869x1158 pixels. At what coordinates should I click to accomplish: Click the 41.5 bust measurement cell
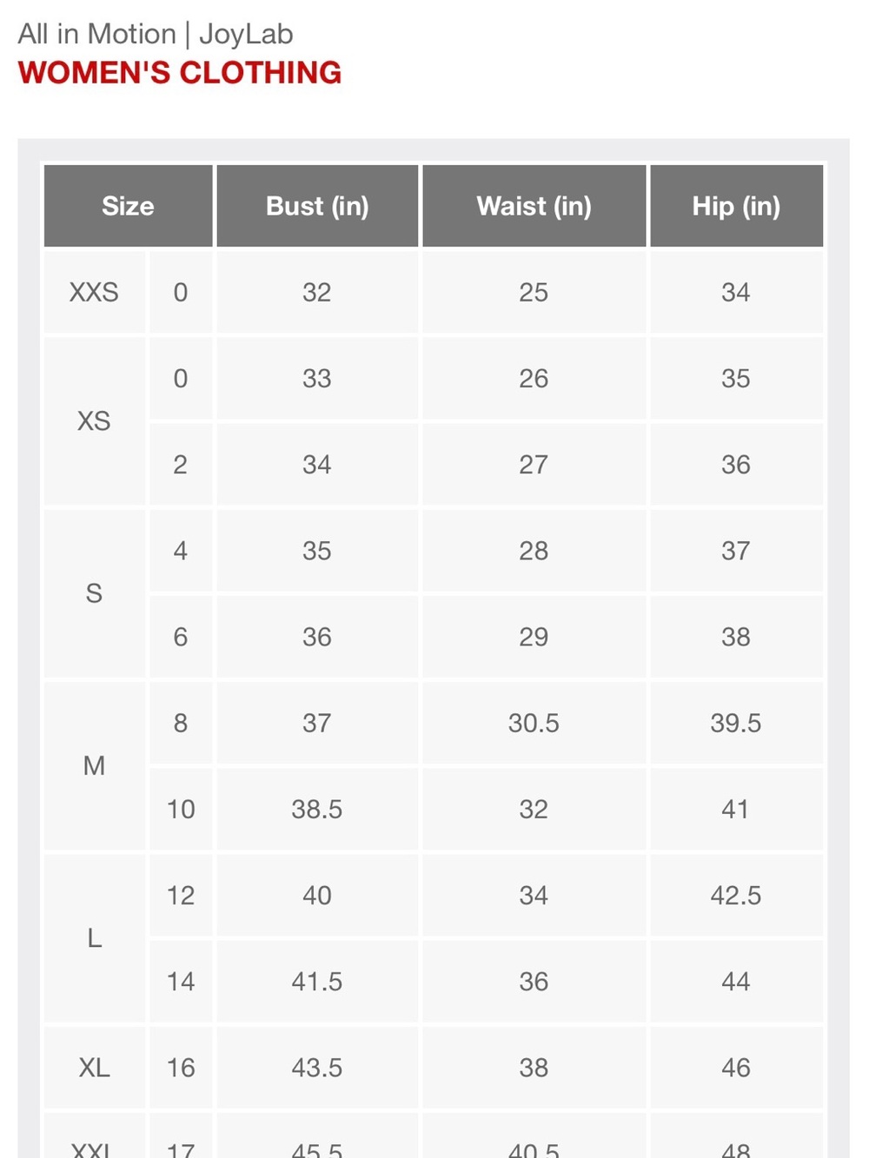click(x=317, y=982)
